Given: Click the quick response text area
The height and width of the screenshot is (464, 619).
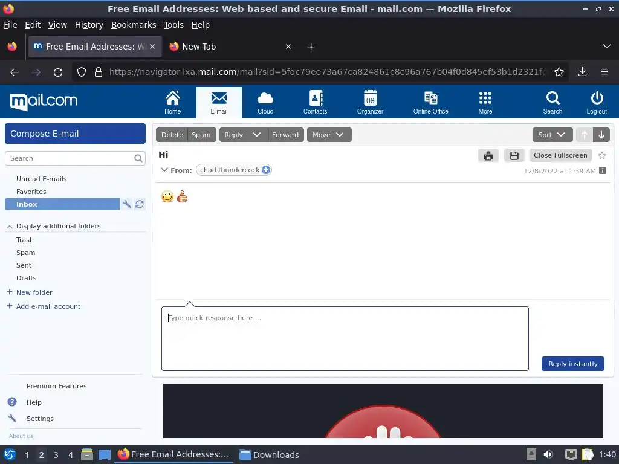Looking at the screenshot, I should [x=345, y=338].
